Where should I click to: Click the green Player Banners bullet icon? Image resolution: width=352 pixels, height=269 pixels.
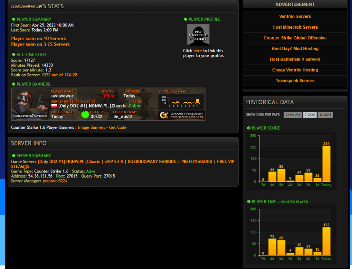(13, 84)
